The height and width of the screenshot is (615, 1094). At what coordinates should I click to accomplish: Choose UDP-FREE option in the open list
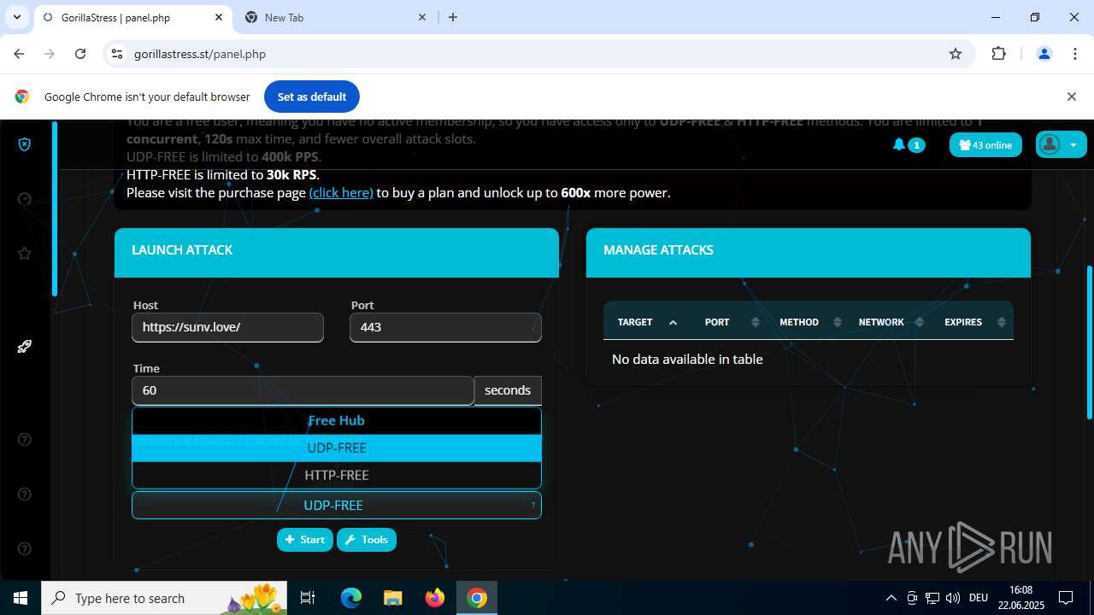(337, 448)
